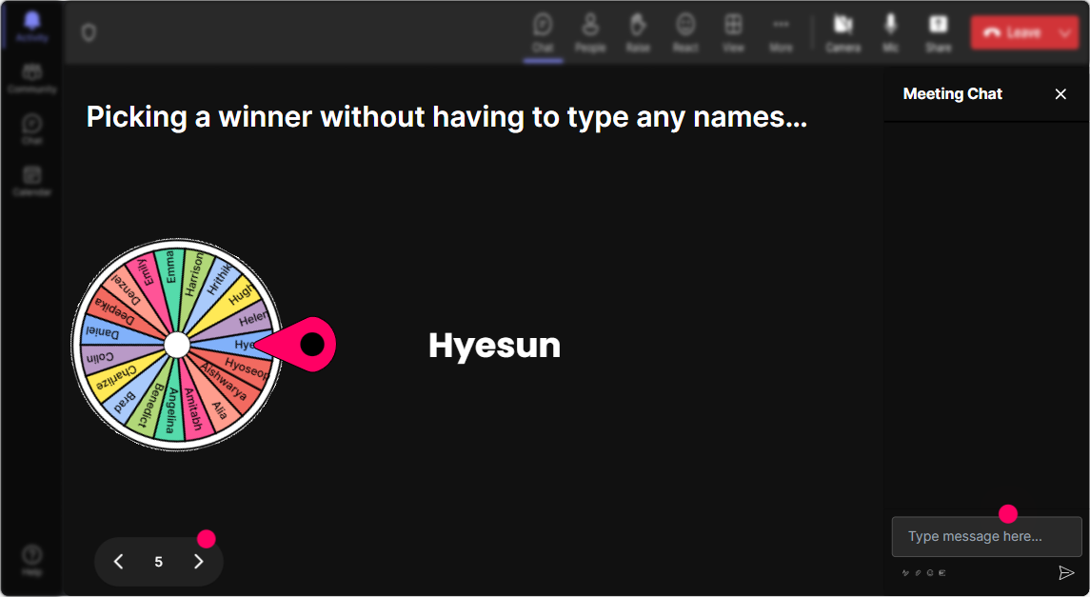Click the winner name Hyesun
The image size is (1090, 597).
(x=494, y=345)
